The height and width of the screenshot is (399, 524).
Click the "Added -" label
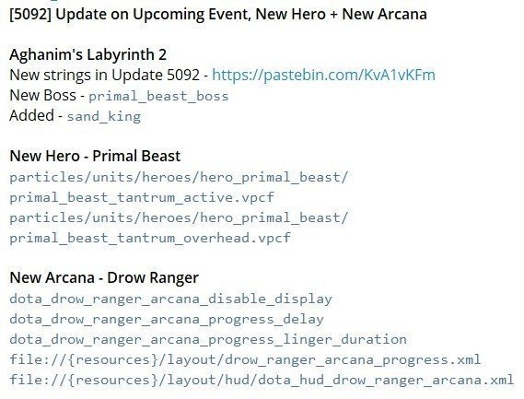coord(36,116)
